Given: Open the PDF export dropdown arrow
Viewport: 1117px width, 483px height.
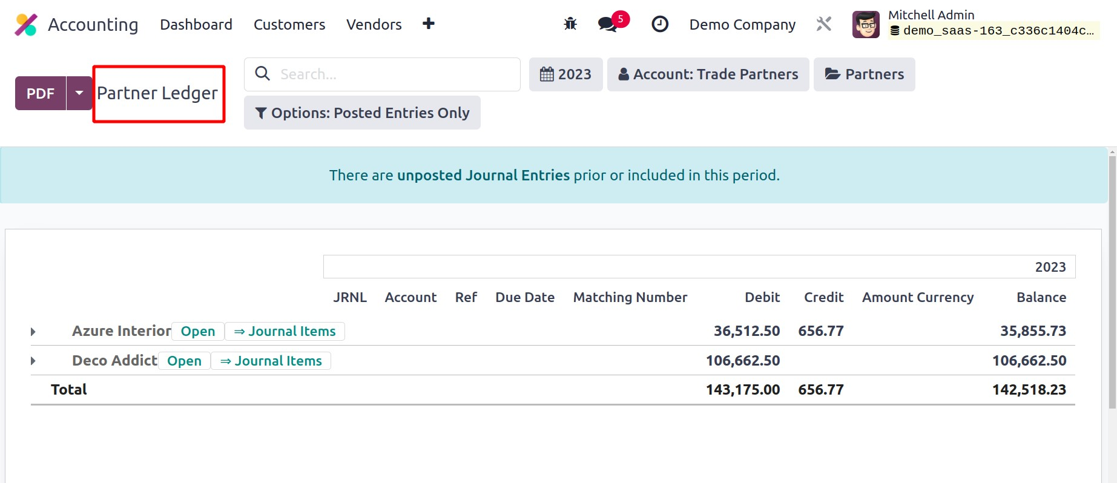Looking at the screenshot, I should [x=79, y=93].
